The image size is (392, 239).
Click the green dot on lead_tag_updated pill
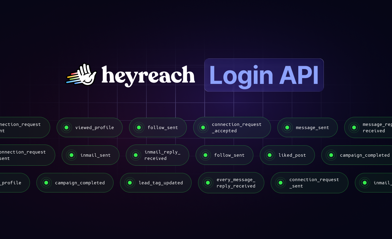130,183
